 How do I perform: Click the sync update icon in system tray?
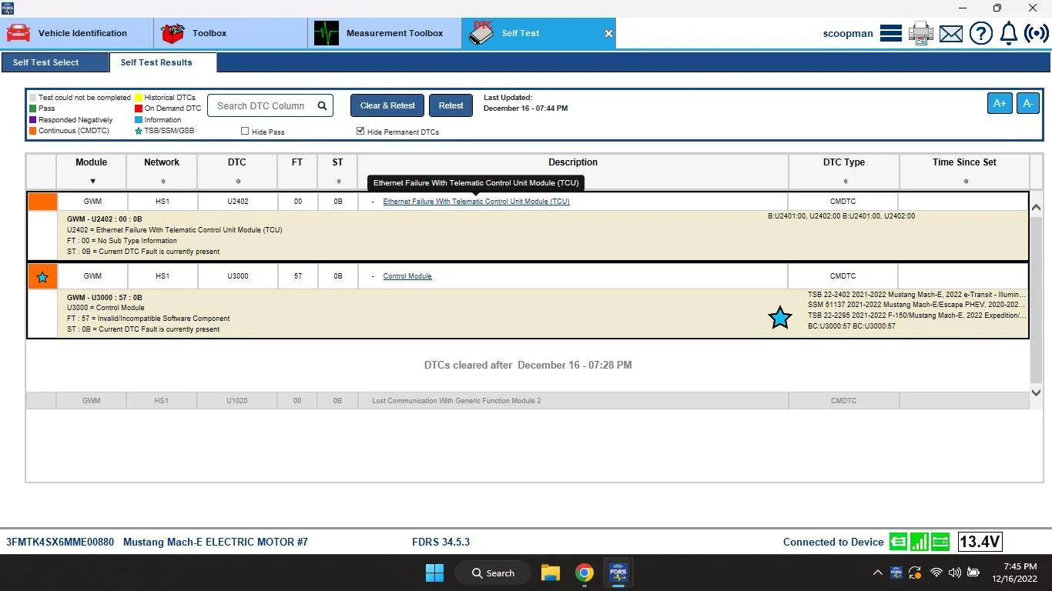(916, 573)
